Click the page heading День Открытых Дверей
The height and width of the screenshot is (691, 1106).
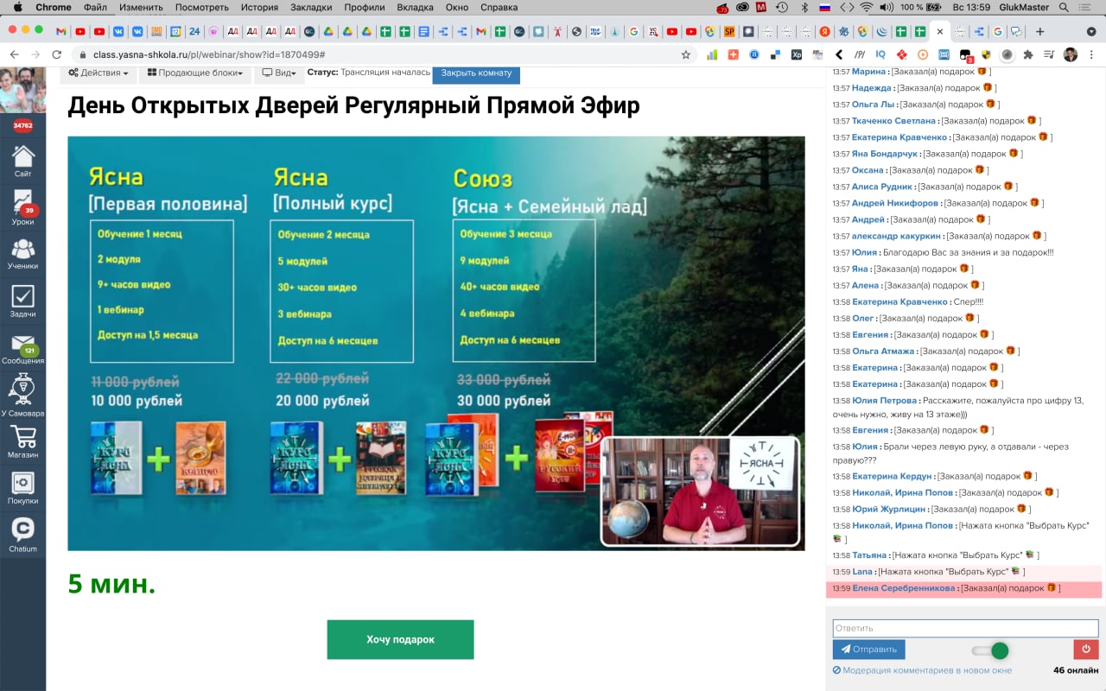[353, 106]
